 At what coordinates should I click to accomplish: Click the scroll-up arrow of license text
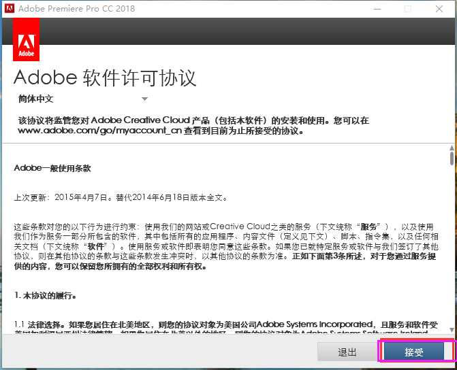click(x=452, y=148)
